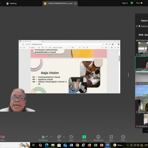
Task: Select the CUENTA PREMIUM participant thumbnail
Action: (142, 64)
